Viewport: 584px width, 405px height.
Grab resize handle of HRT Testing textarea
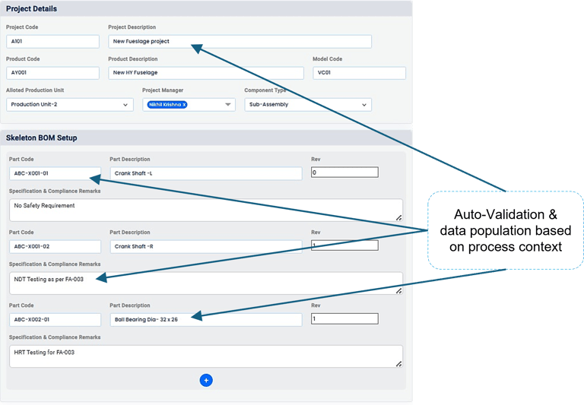(398, 364)
